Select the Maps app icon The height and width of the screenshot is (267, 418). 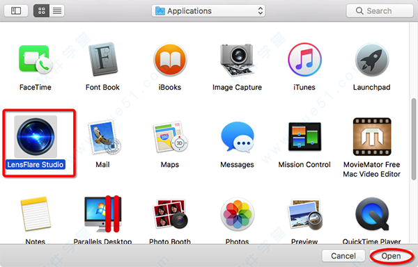(171, 137)
